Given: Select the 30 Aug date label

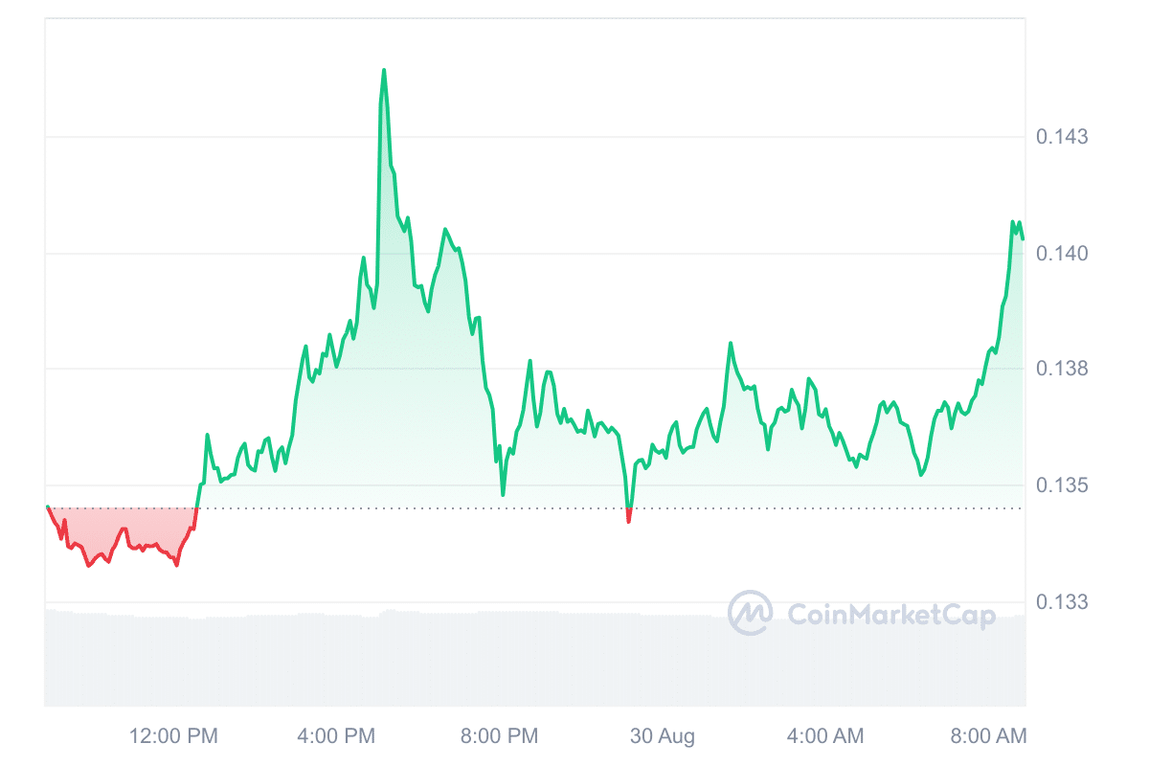Looking at the screenshot, I should point(662,736).
